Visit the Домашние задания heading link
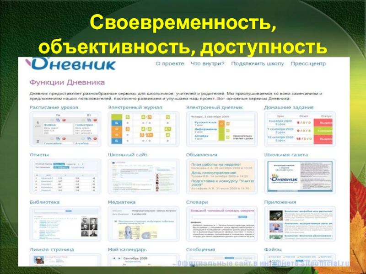This screenshot has height=274, width=366. point(289,107)
